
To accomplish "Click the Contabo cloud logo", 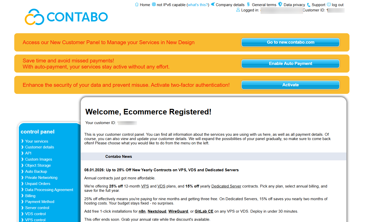I will click(66, 17).
